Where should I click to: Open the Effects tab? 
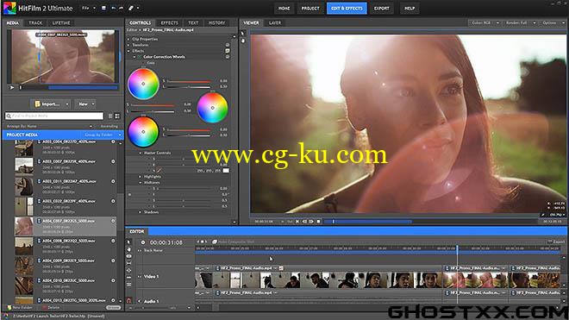click(170, 23)
